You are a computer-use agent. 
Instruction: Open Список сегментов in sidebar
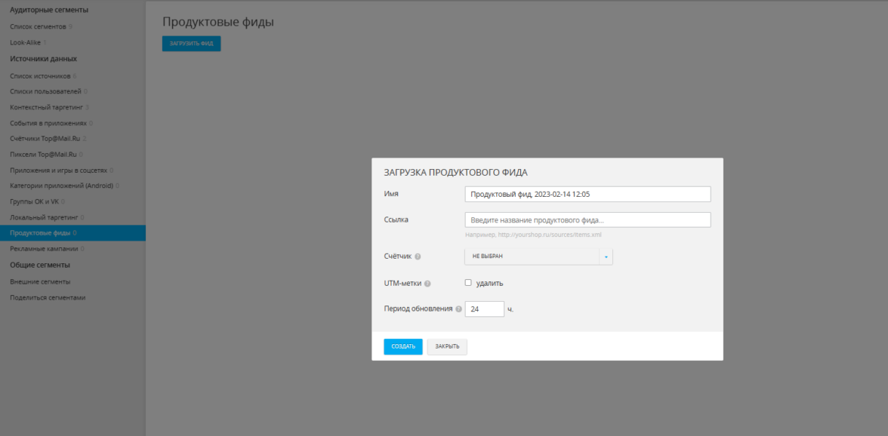tap(39, 26)
